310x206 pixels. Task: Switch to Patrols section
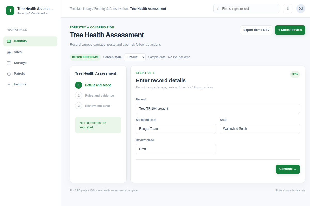coord(30,74)
